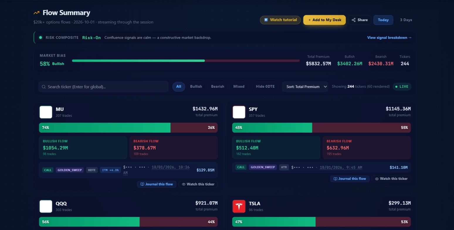Click MU 74% bullish bar segment
Viewport: 454px width, 230px height.
[x=105, y=128]
